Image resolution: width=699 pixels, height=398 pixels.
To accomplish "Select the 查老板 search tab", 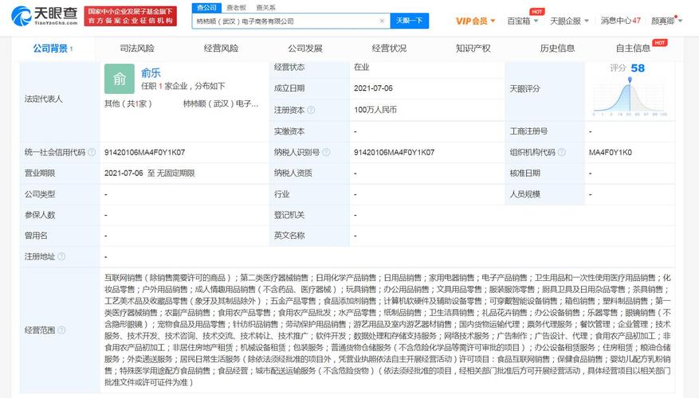I will 236,7.
